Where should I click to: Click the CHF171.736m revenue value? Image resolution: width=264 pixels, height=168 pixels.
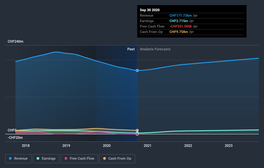[180, 15]
